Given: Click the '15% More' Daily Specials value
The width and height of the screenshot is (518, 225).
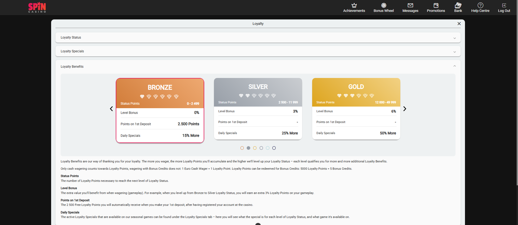Looking at the screenshot, I should [191, 135].
